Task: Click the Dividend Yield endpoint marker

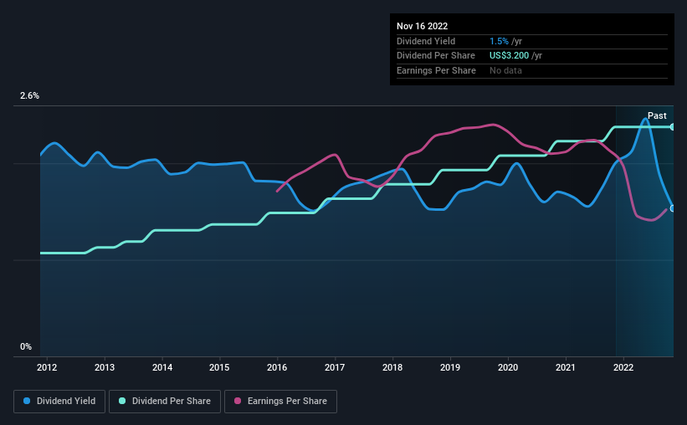Action: point(673,208)
